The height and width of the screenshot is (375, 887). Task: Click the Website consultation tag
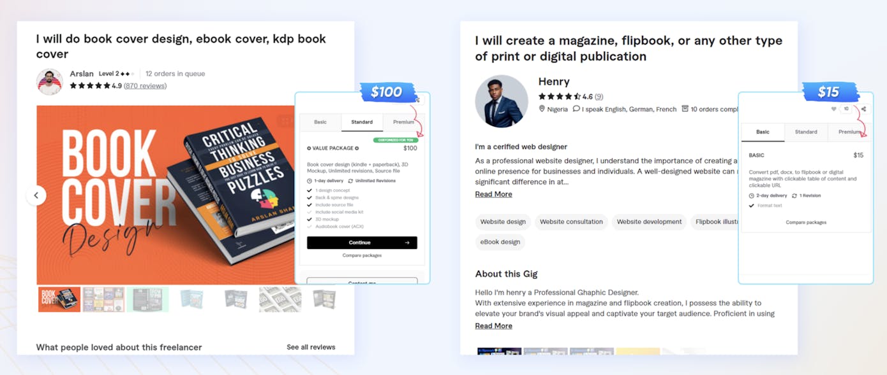click(571, 222)
